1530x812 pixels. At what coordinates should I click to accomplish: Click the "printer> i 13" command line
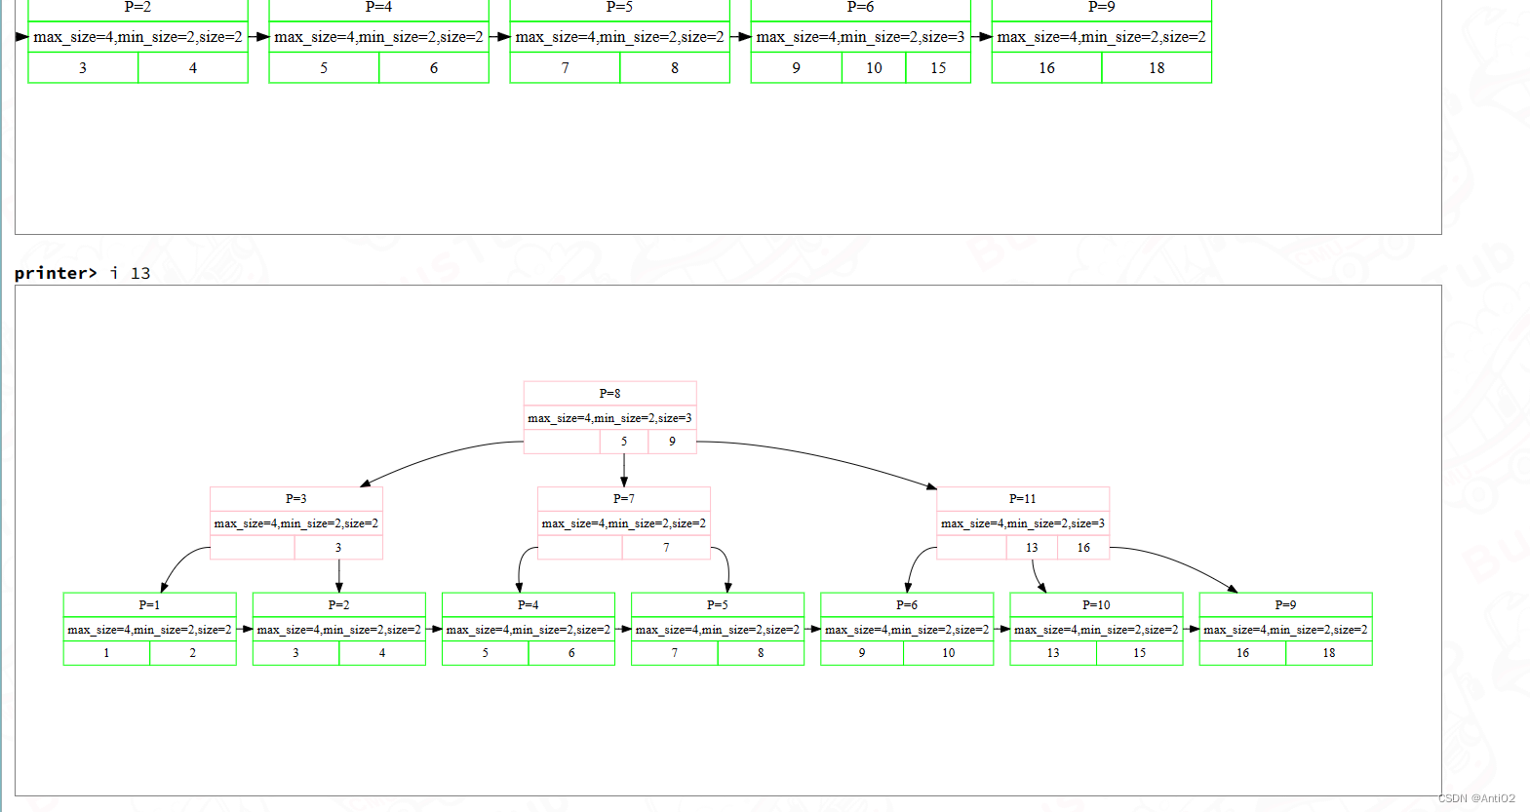(83, 274)
